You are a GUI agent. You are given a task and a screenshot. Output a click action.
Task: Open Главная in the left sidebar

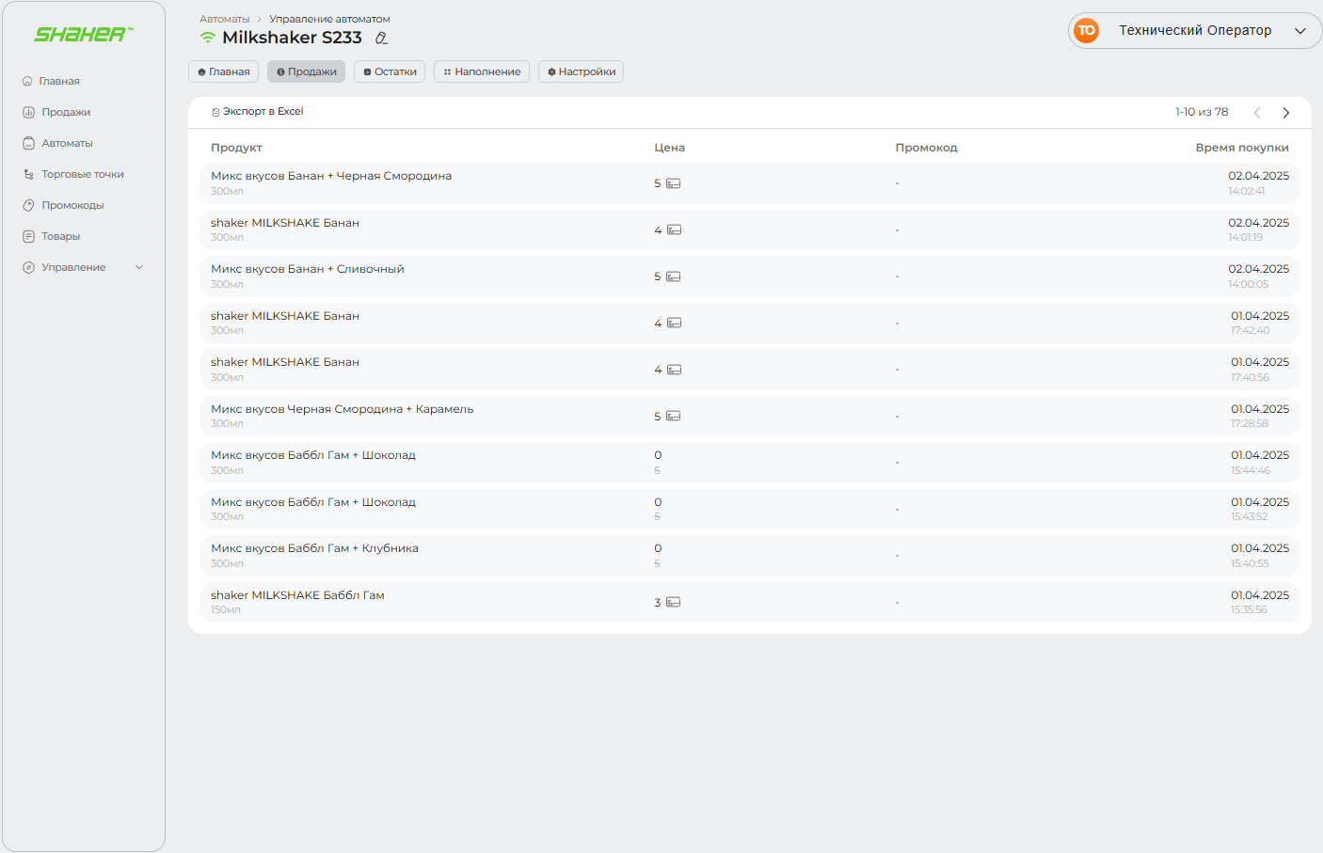click(59, 82)
